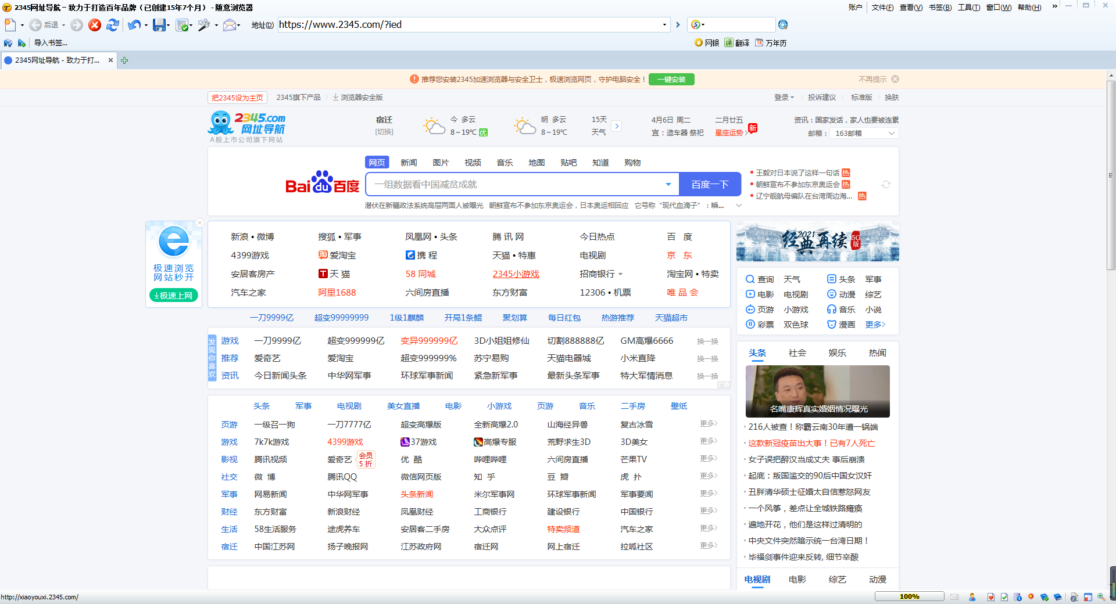Click the floppy disk save icon
The height and width of the screenshot is (604, 1116).
click(159, 25)
